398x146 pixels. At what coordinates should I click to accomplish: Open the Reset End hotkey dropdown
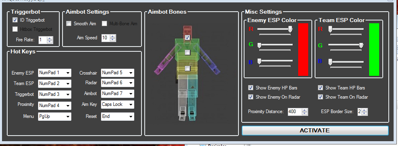pos(117,117)
